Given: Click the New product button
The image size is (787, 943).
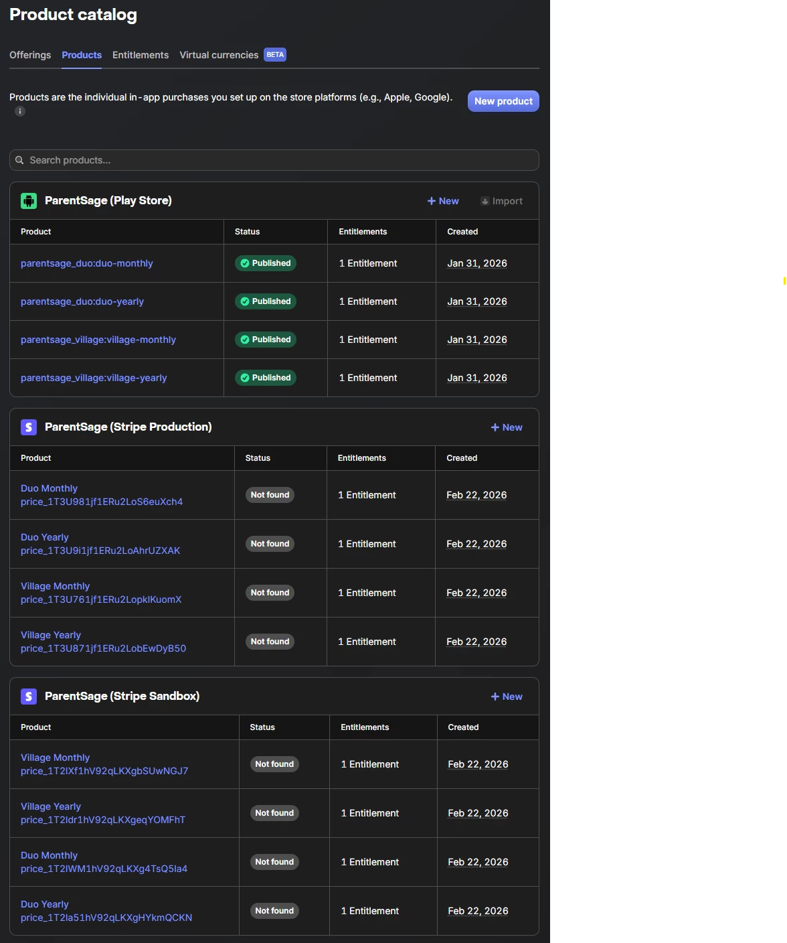Looking at the screenshot, I should pos(503,101).
